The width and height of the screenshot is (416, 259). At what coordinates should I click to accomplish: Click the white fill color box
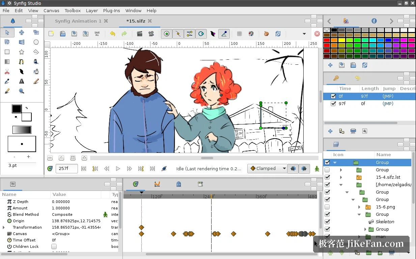(x=27, y=117)
